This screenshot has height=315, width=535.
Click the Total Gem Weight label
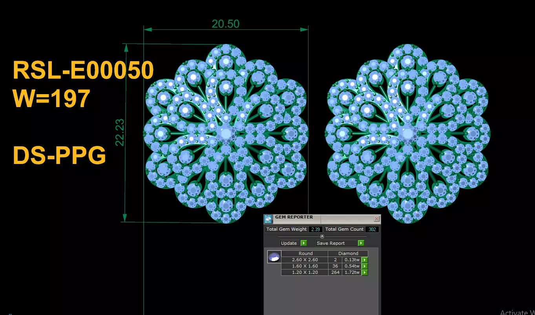coord(287,229)
